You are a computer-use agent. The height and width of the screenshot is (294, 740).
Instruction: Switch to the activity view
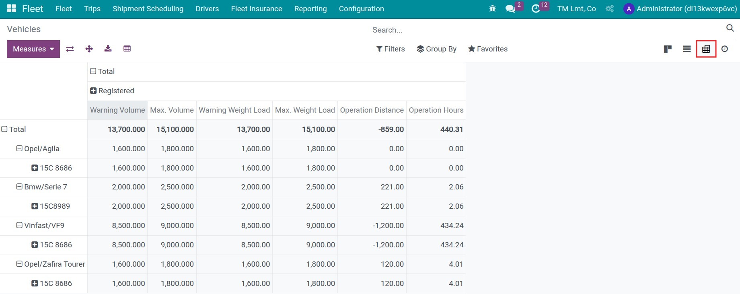click(725, 49)
